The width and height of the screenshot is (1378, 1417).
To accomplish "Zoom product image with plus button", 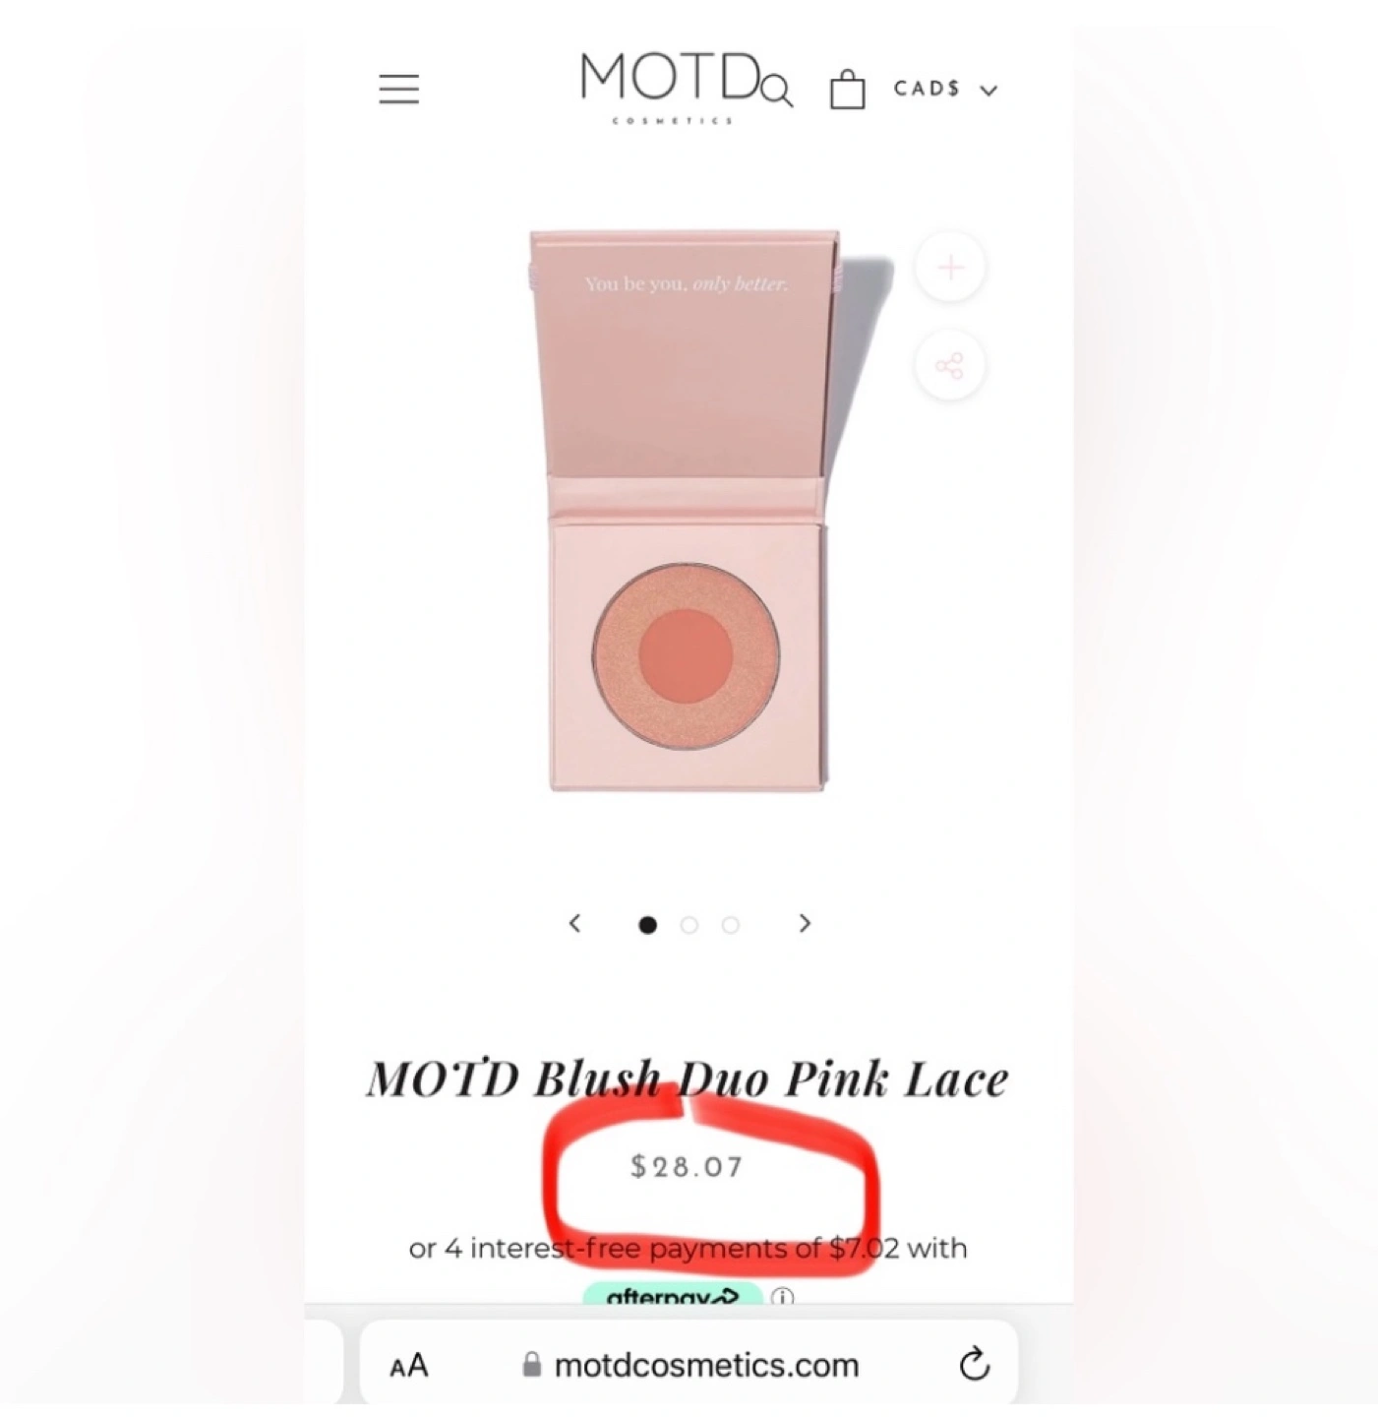I will tap(950, 268).
